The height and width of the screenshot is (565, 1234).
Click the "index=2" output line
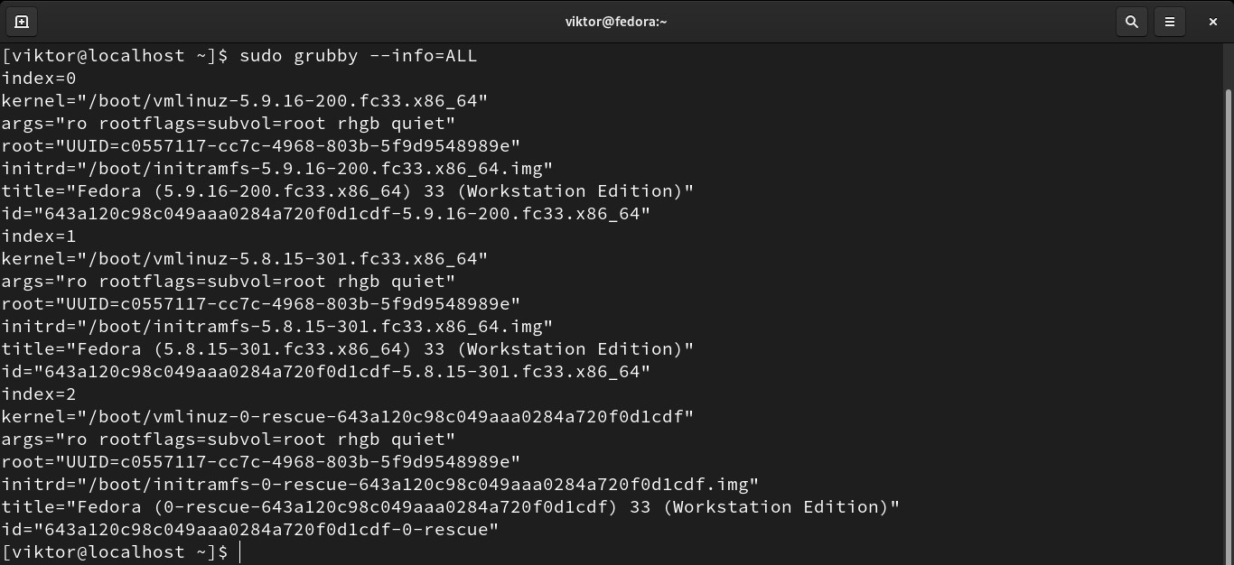point(39,394)
